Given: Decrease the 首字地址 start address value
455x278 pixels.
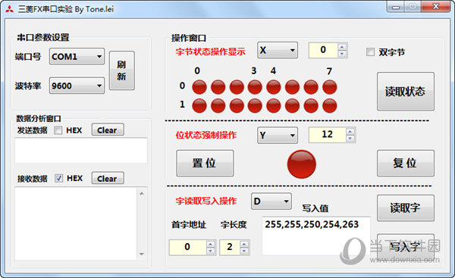Looking at the screenshot, I should 211,251.
